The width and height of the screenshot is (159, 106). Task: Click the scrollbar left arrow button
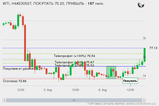4,100
